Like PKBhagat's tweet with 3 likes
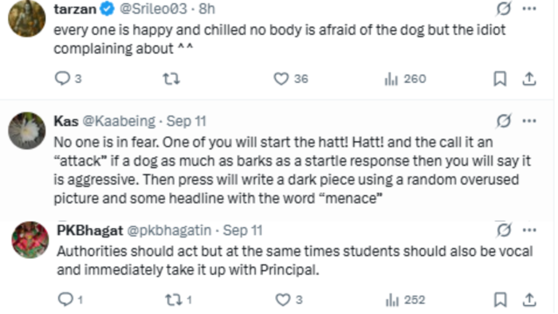Screen dimensions: 558x314 [289, 300]
